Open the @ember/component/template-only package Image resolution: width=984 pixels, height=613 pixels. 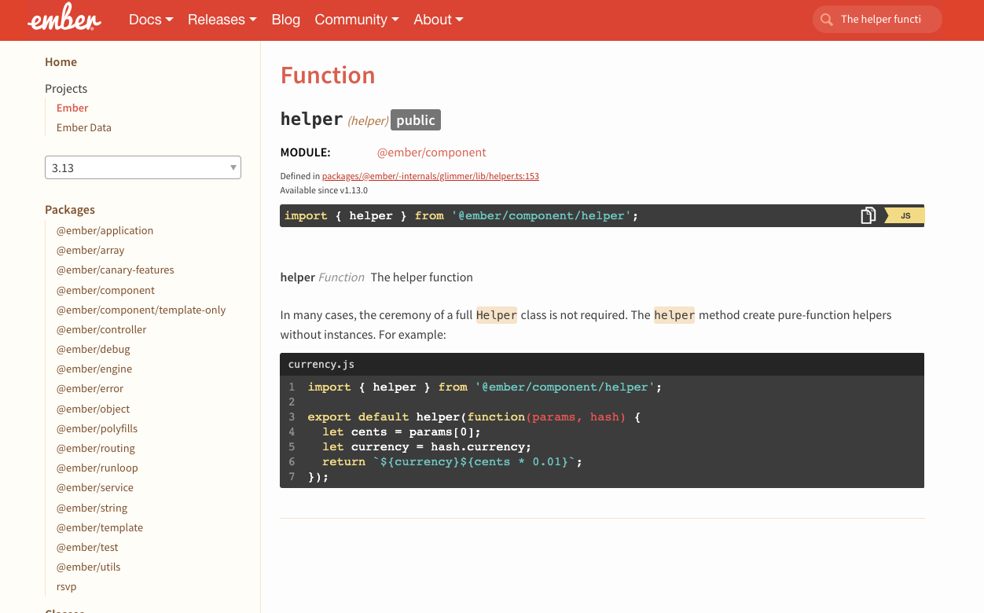(141, 310)
